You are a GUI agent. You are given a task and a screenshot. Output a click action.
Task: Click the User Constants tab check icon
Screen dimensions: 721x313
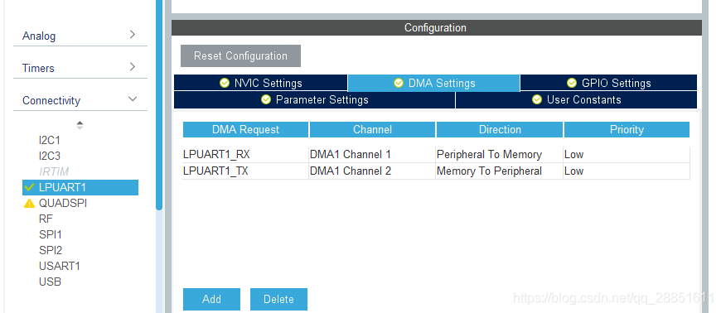click(x=537, y=99)
